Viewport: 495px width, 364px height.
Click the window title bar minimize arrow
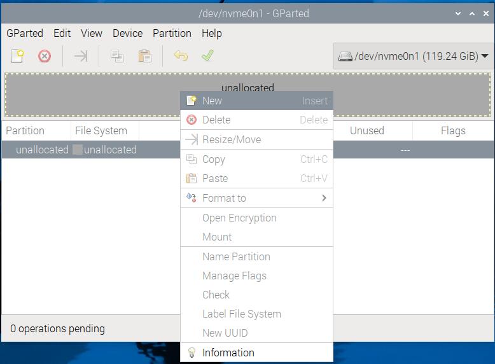(x=457, y=13)
